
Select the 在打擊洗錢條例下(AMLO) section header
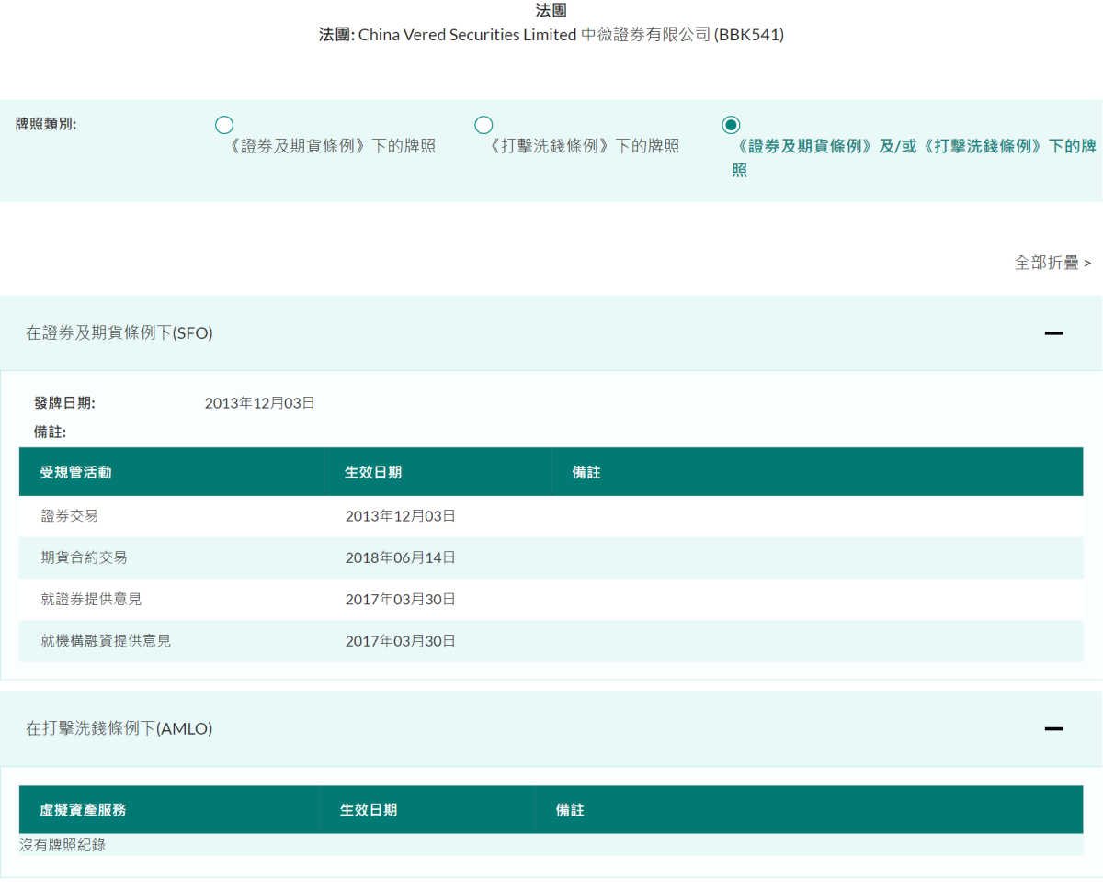pos(119,728)
